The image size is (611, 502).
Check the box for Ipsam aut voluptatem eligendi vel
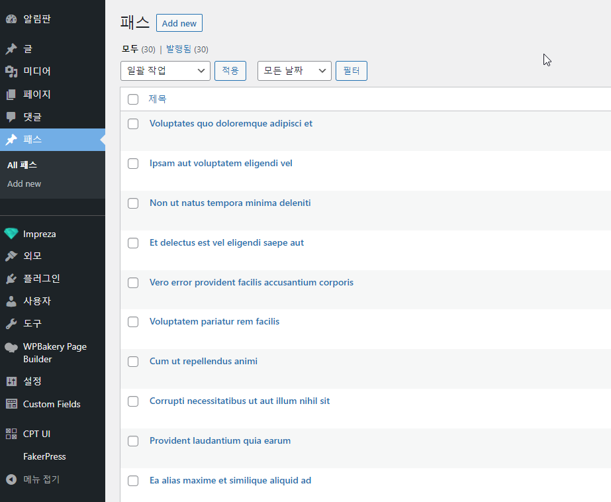(x=133, y=164)
